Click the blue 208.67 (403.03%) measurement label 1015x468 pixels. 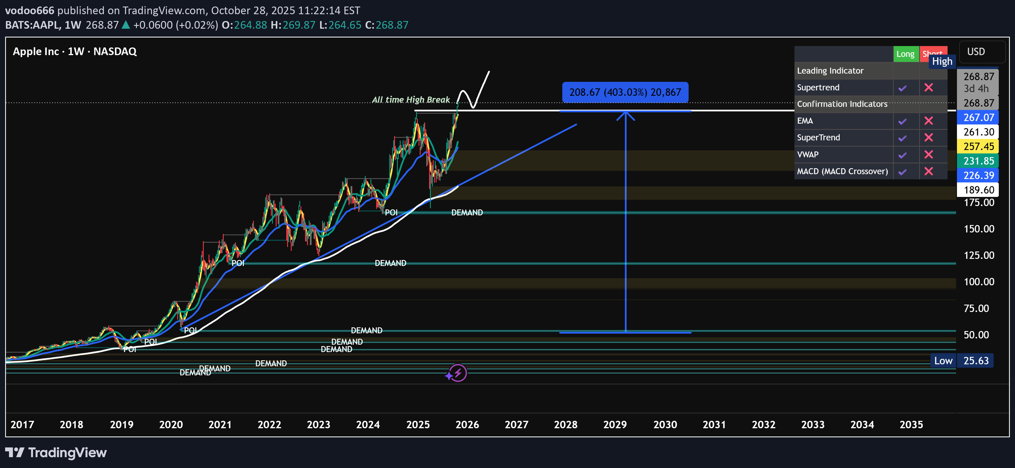point(625,93)
